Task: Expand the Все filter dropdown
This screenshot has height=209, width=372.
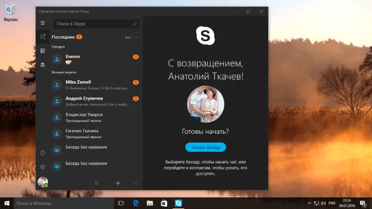Action: point(131,37)
